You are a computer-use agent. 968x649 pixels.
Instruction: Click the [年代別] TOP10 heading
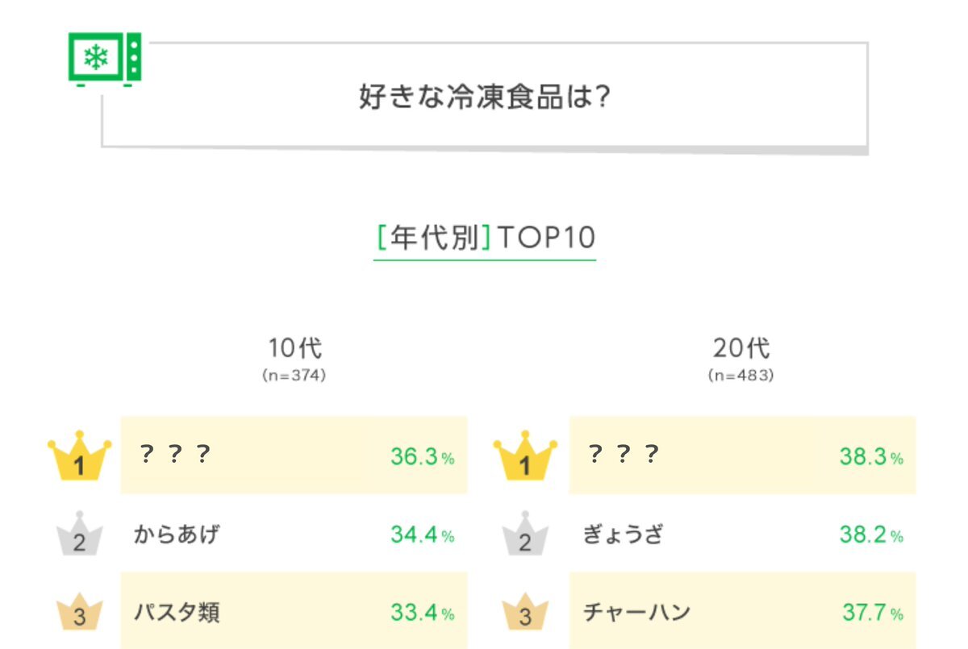point(485,239)
